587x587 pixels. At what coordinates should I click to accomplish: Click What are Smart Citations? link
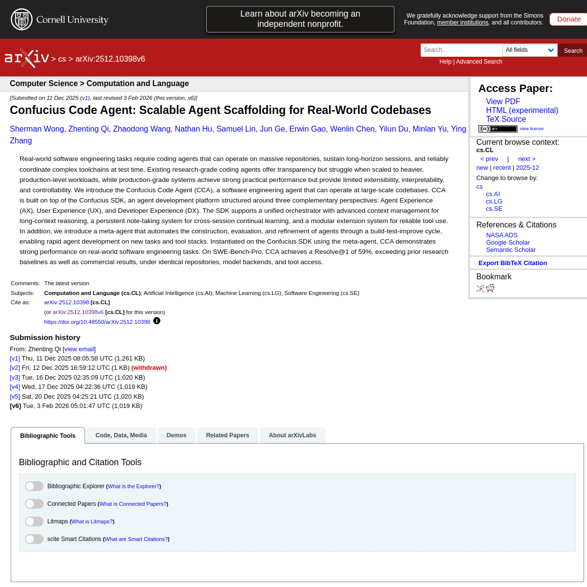[x=136, y=539]
